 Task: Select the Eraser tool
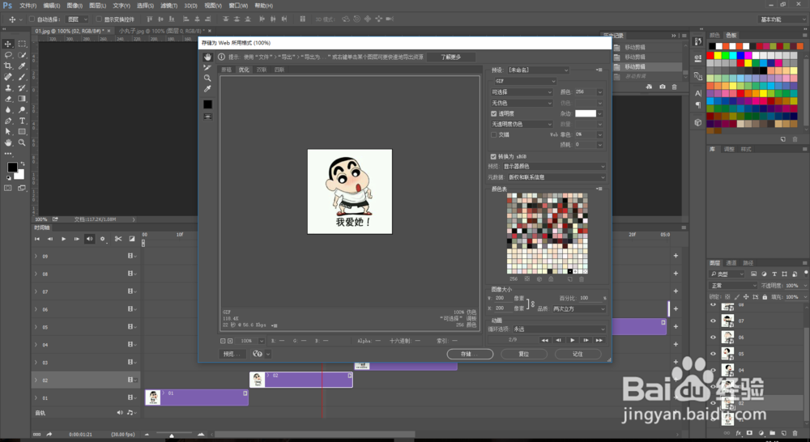(8, 99)
